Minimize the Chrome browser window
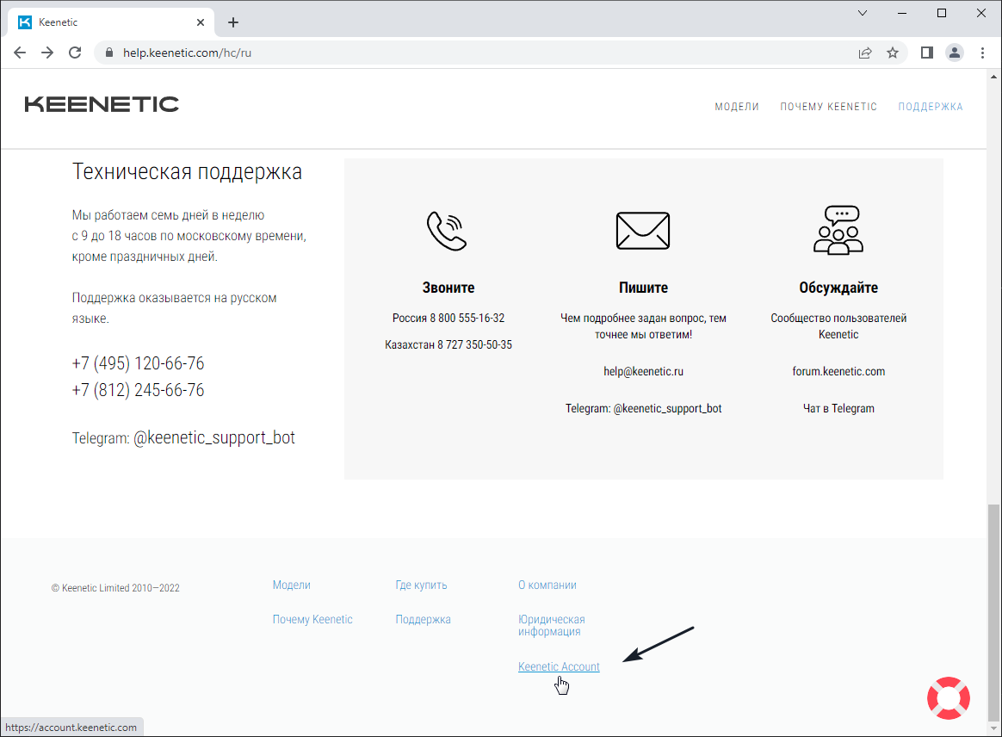Viewport: 1002px width, 737px height. pyautogui.click(x=902, y=13)
